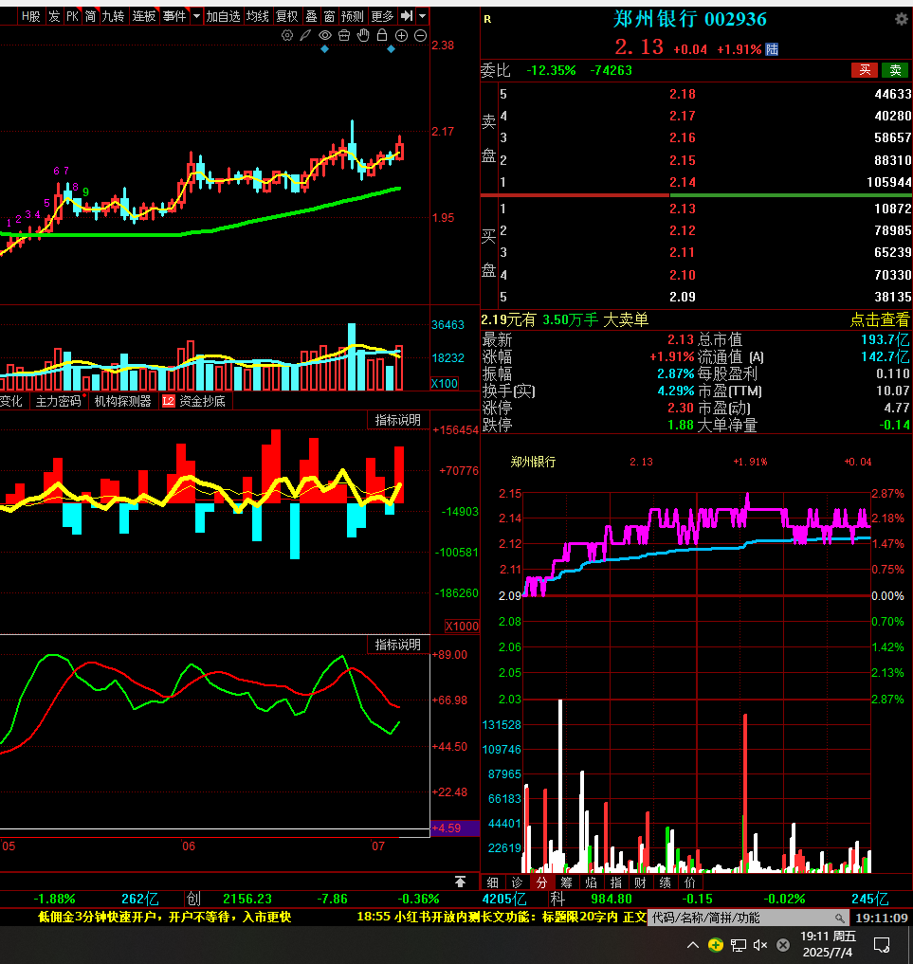Open settings gear next to 郑州银行 title
The image size is (913, 964).
point(902,19)
